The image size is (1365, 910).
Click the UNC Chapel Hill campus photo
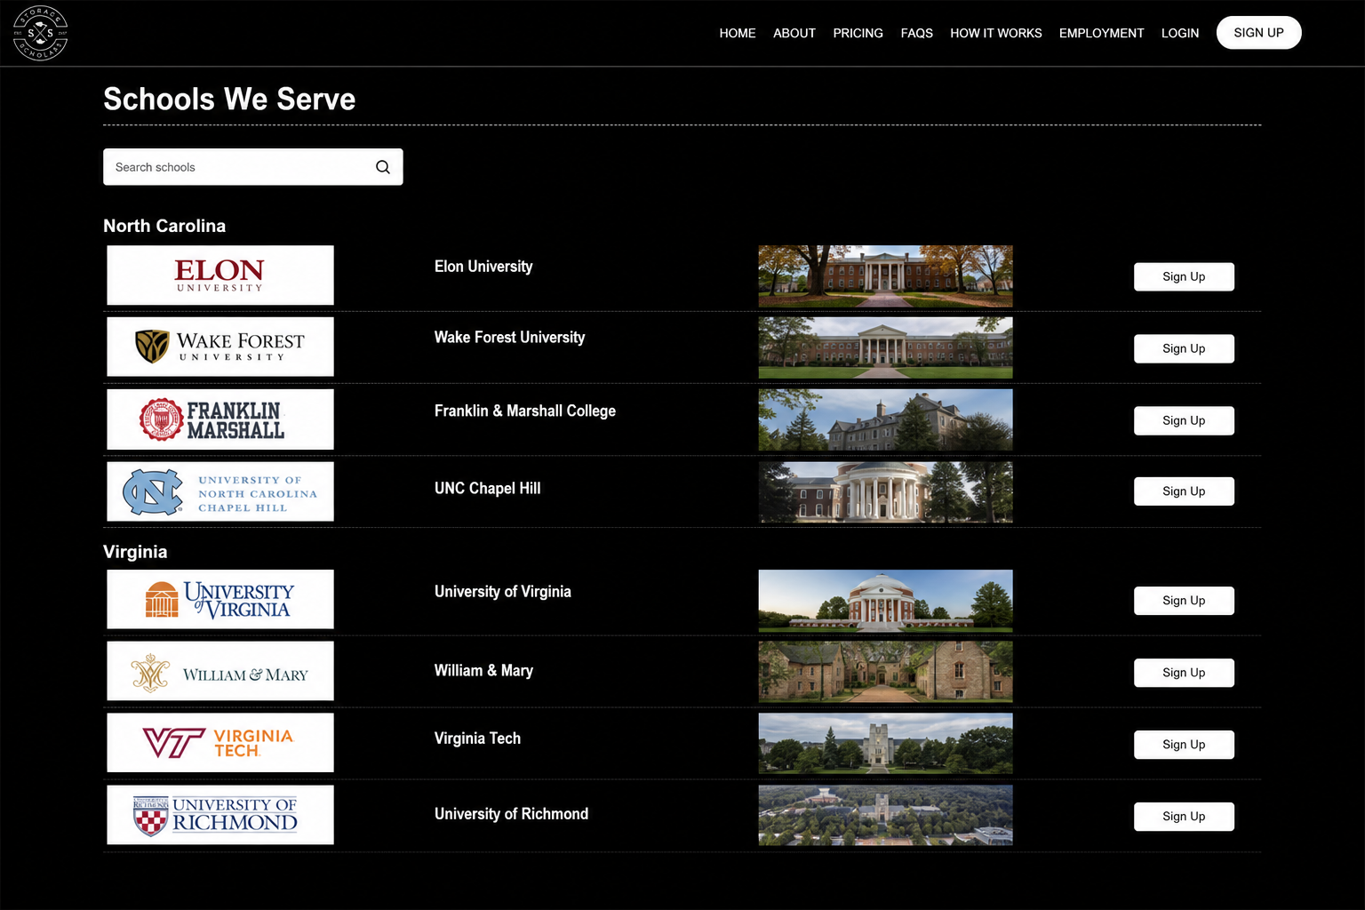[x=885, y=491]
